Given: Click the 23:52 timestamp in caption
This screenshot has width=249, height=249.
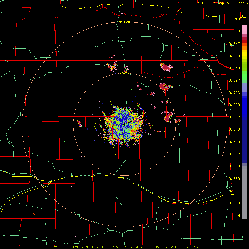Looking at the screenshot, I should pyautogui.click(x=193, y=247).
